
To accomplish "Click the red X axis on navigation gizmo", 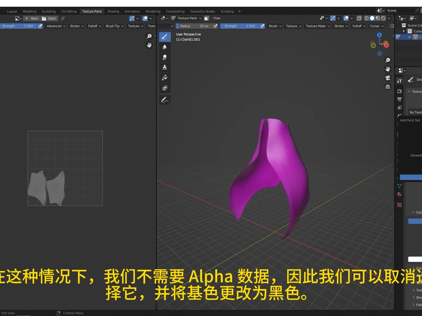I will coord(386,45).
